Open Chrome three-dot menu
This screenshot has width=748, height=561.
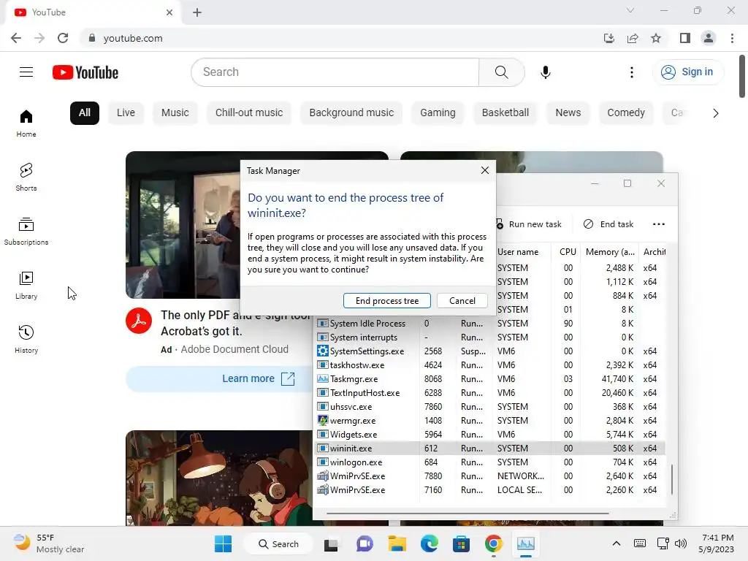click(732, 38)
